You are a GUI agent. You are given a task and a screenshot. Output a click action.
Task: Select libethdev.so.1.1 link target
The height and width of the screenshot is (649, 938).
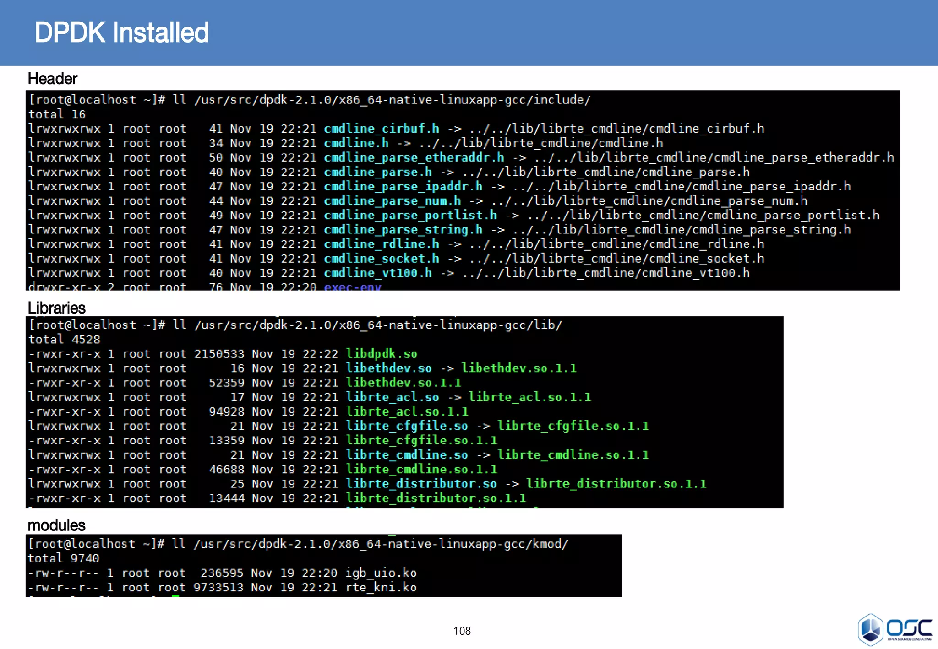point(519,368)
